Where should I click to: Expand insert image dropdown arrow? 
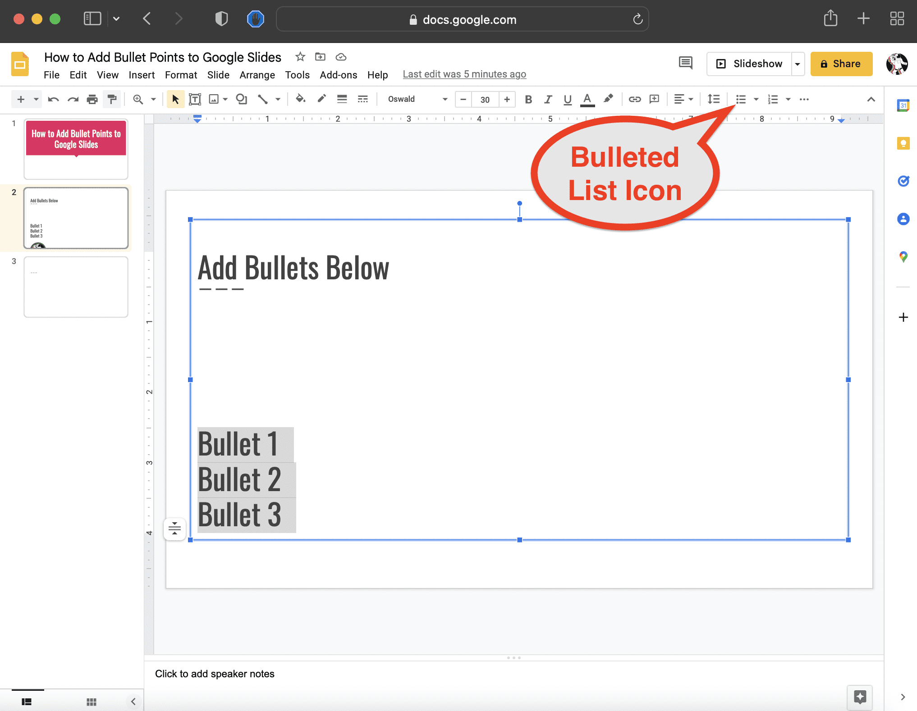click(x=225, y=99)
